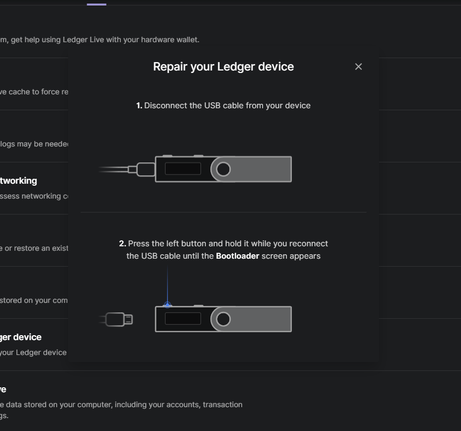Click the "ger device" heading behind the dialog
Image resolution: width=461 pixels, height=431 pixels.
(21, 337)
